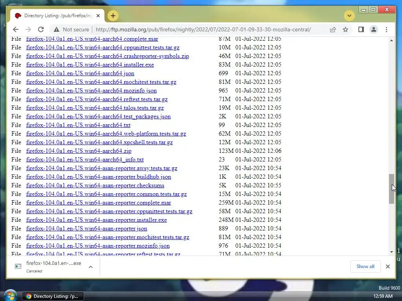
Task: Open the Chrome profile avatar
Action: [374, 29]
